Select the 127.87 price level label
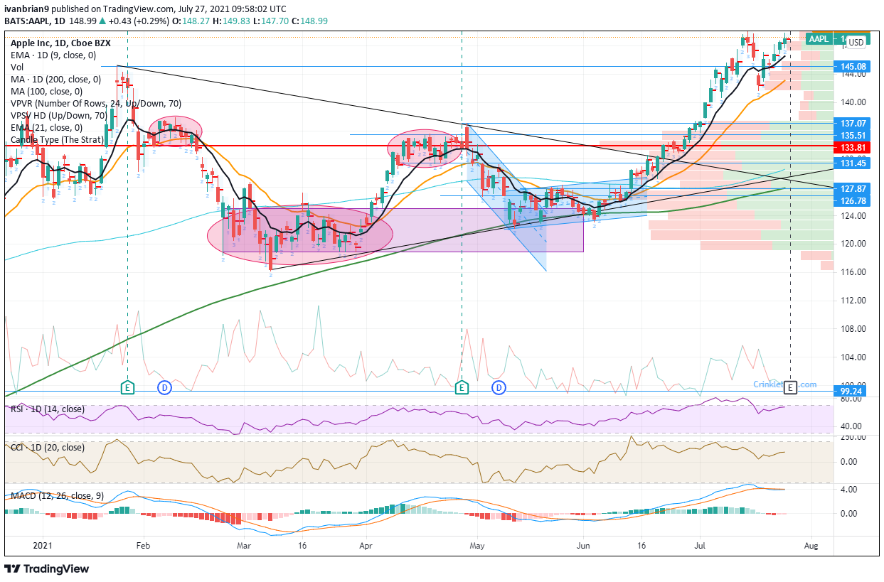The width and height of the screenshot is (884, 582). tap(852, 189)
